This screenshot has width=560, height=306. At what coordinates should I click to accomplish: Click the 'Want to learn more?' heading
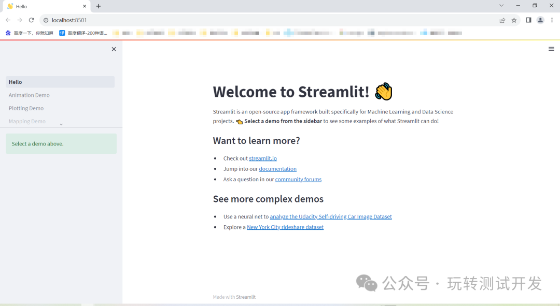257,140
